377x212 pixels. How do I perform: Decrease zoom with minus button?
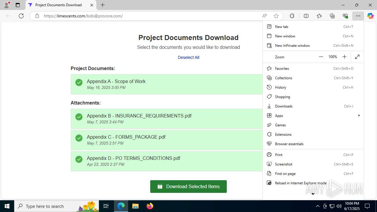pyautogui.click(x=321, y=57)
